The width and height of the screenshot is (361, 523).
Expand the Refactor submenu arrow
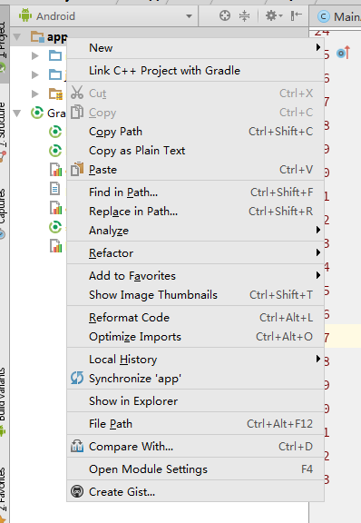(318, 252)
